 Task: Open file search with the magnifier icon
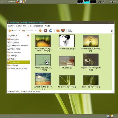tap(70, 31)
